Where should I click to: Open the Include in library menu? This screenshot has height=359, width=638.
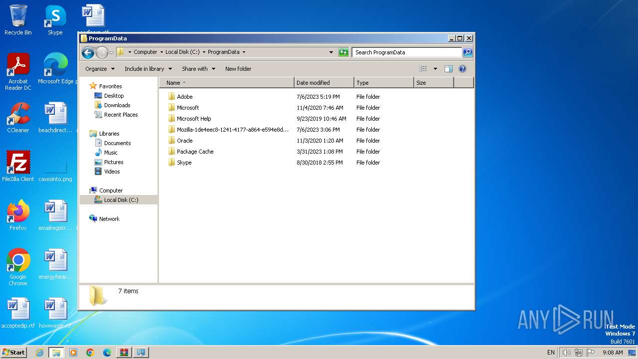[x=148, y=69]
